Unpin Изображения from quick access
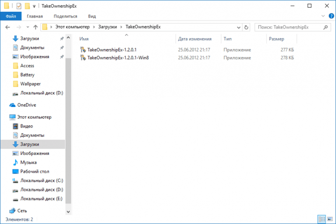Viewport: 336px width, 224px height. (62, 57)
